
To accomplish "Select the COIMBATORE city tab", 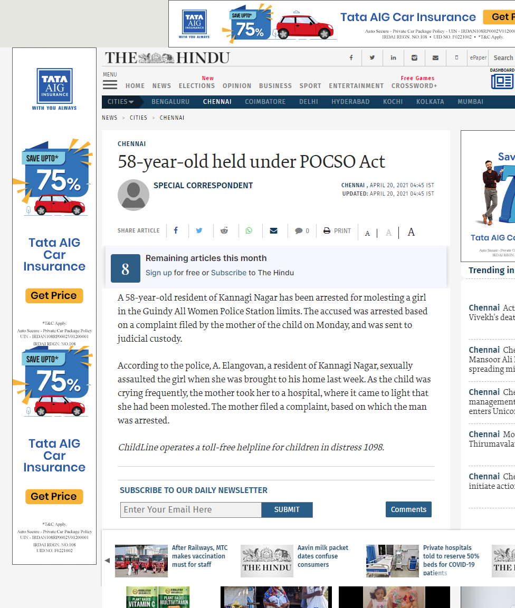I will coord(265,102).
